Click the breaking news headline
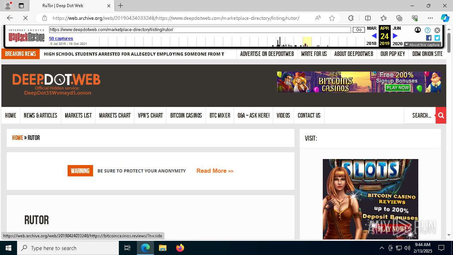Viewport: 453px width, 255px height. click(x=134, y=54)
